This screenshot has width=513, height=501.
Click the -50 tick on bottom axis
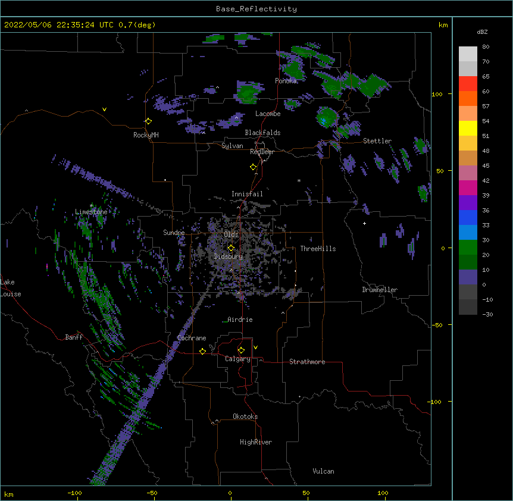tap(152, 493)
